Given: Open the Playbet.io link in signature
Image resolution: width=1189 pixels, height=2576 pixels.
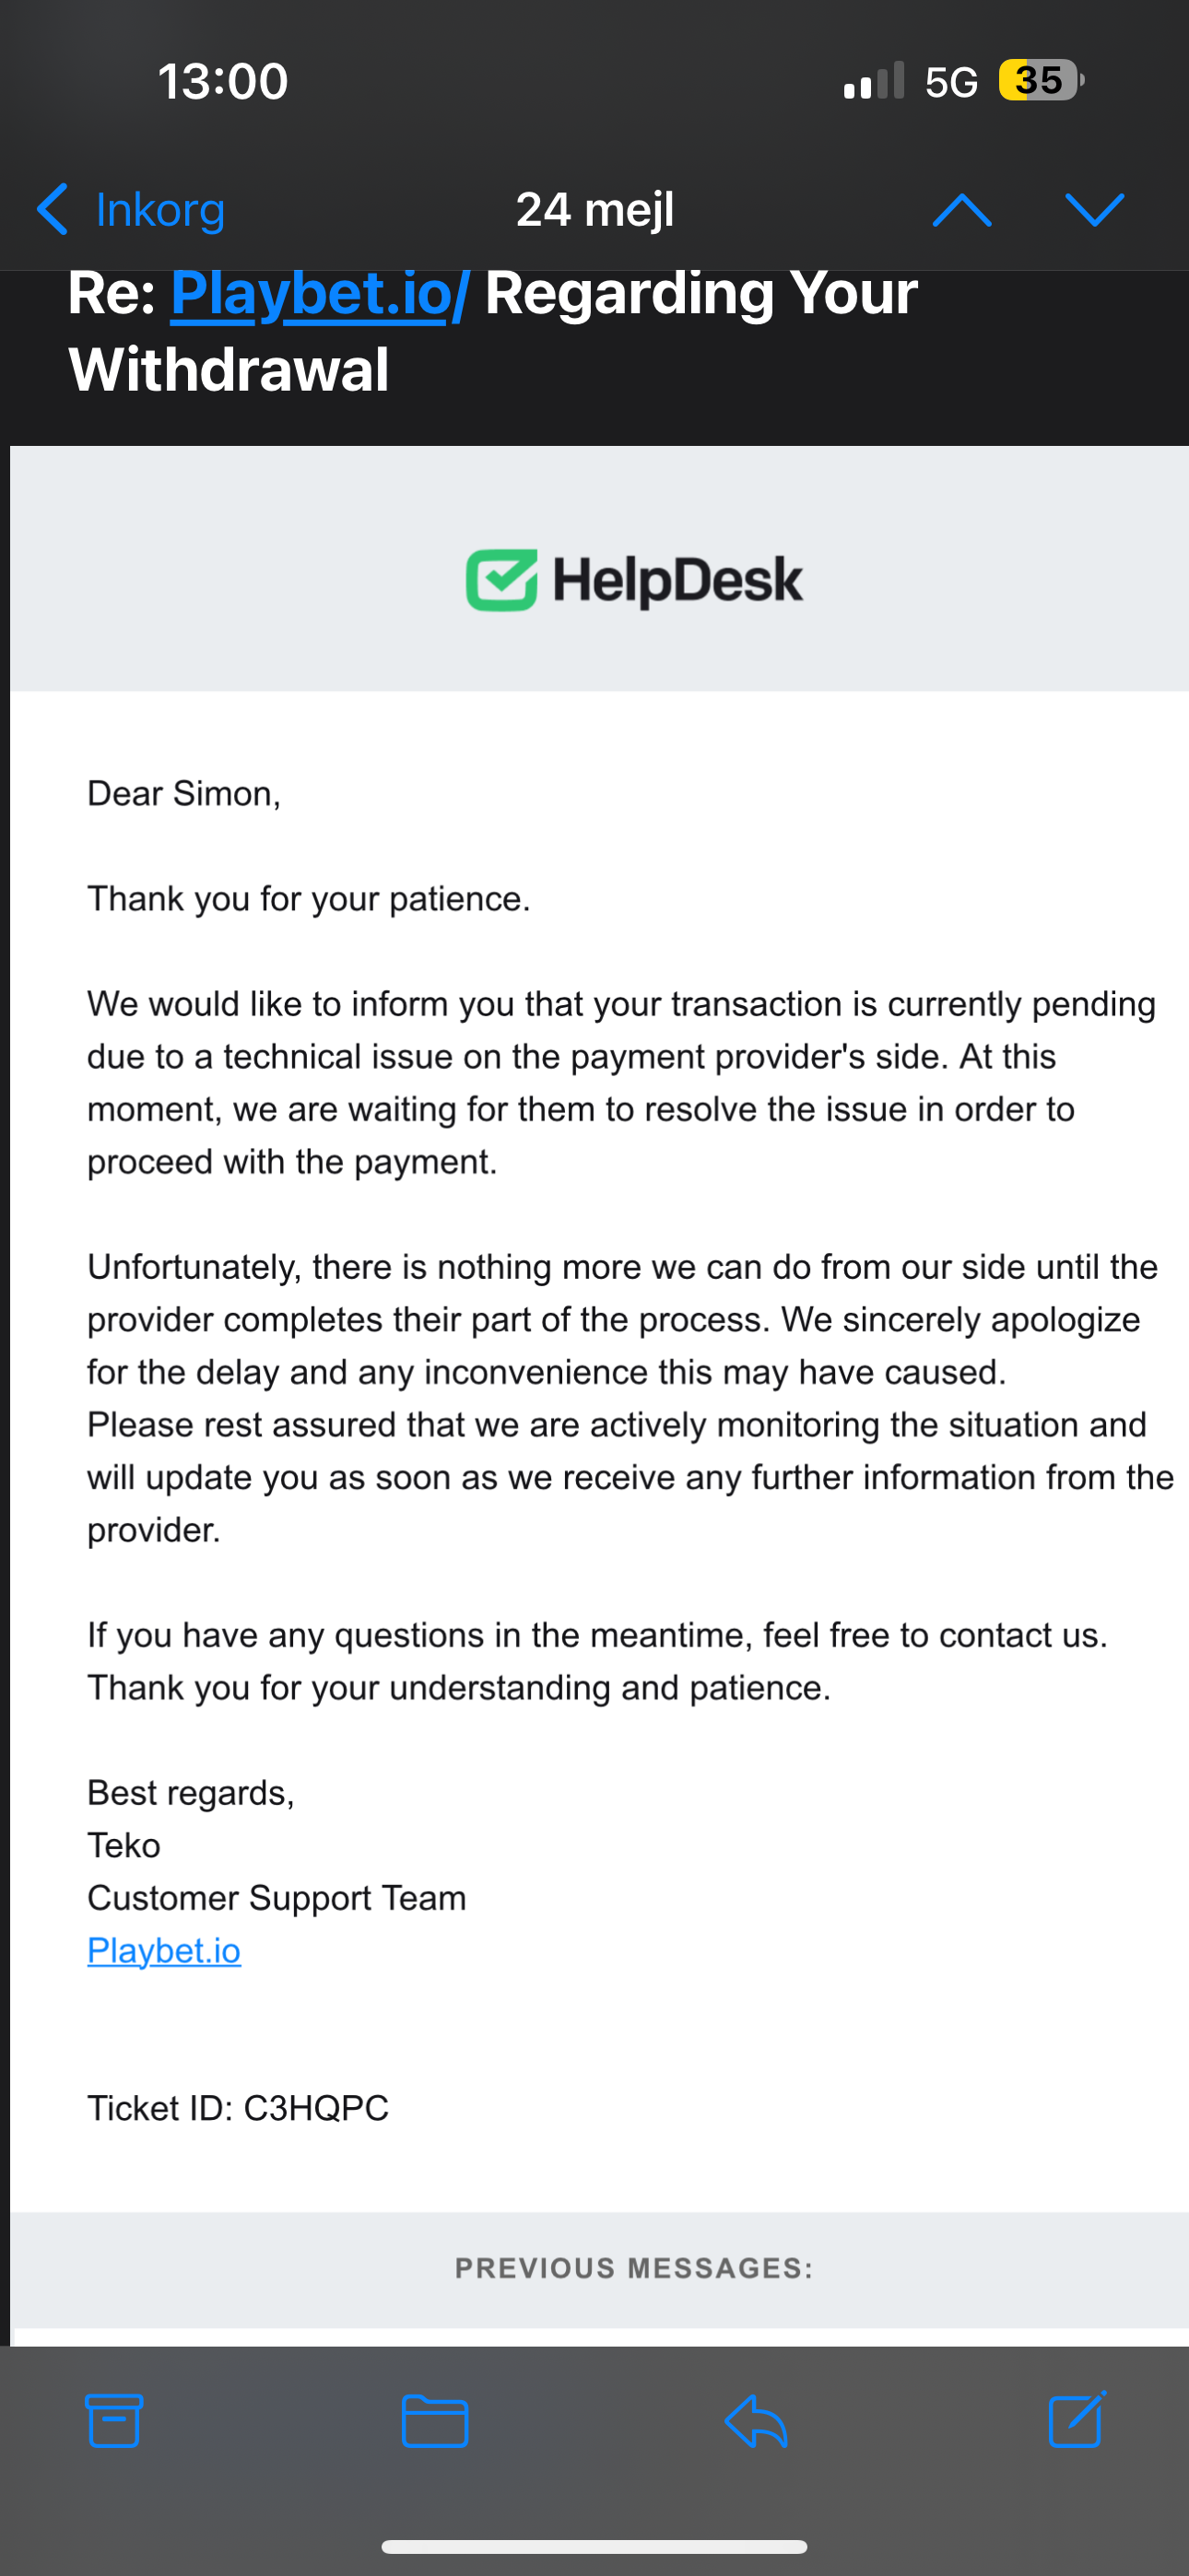Looking at the screenshot, I should click(x=164, y=1950).
